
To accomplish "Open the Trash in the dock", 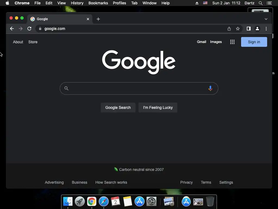I will (x=210, y=202).
